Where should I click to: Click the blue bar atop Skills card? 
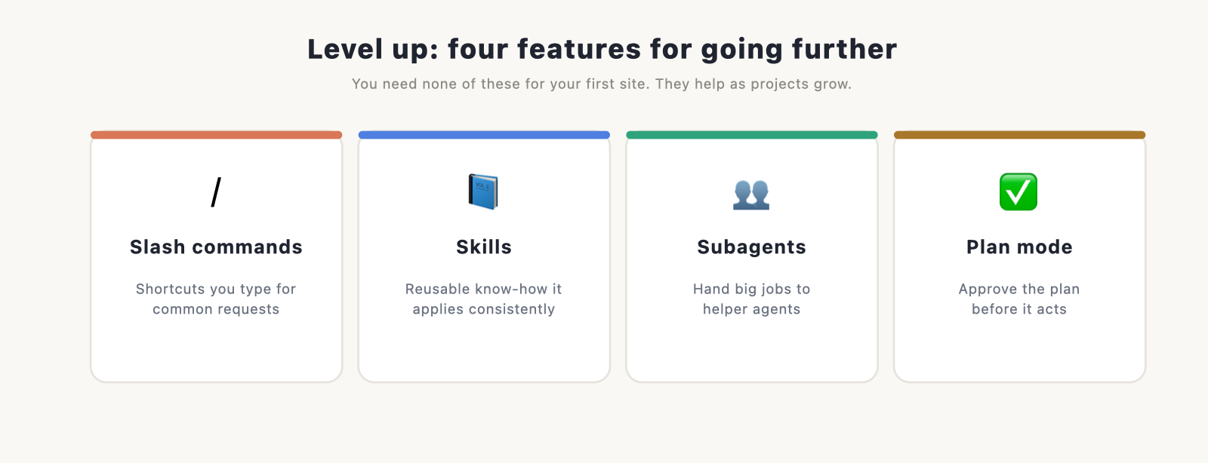(x=484, y=135)
